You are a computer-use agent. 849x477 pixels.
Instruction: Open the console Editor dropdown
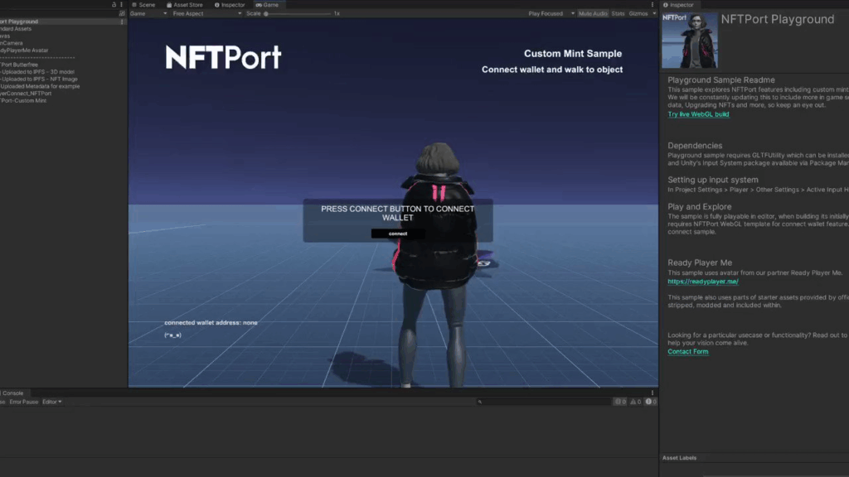tap(52, 402)
